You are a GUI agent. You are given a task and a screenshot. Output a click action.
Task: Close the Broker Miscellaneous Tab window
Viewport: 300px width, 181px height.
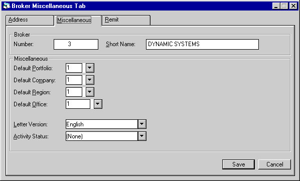(x=293, y=6)
